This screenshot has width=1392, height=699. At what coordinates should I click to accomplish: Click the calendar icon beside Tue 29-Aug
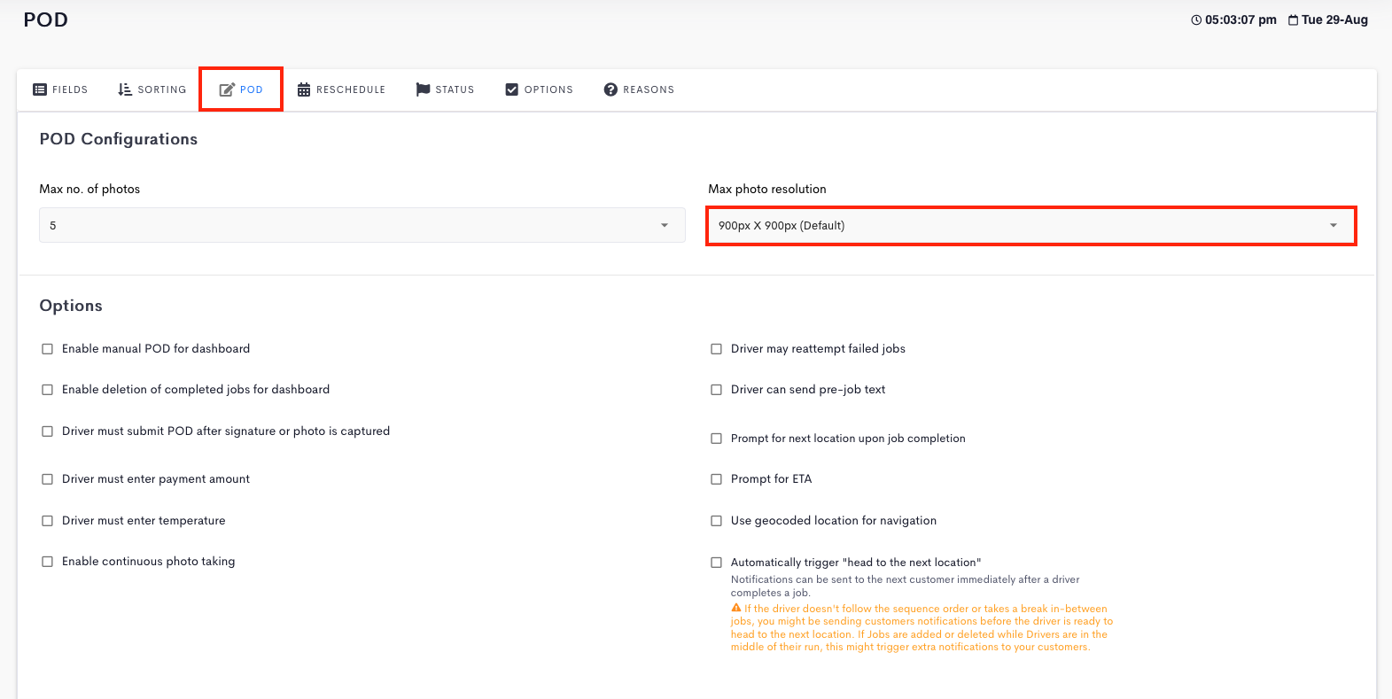click(1294, 19)
